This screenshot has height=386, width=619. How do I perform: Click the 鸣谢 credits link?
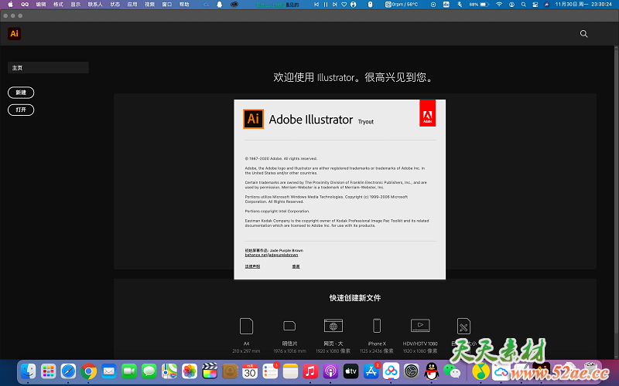pyautogui.click(x=296, y=266)
